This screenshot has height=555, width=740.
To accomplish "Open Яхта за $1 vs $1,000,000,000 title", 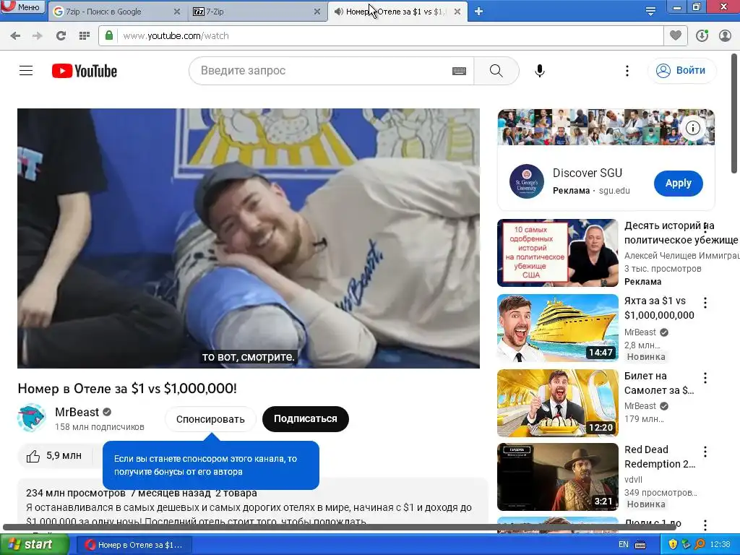I will tap(659, 308).
